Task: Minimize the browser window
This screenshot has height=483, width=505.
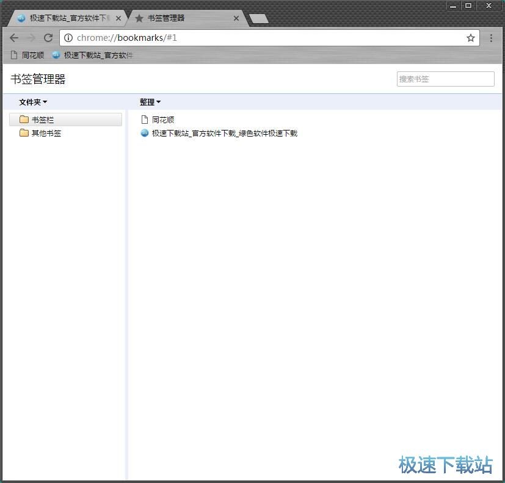Action: pyautogui.click(x=453, y=5)
